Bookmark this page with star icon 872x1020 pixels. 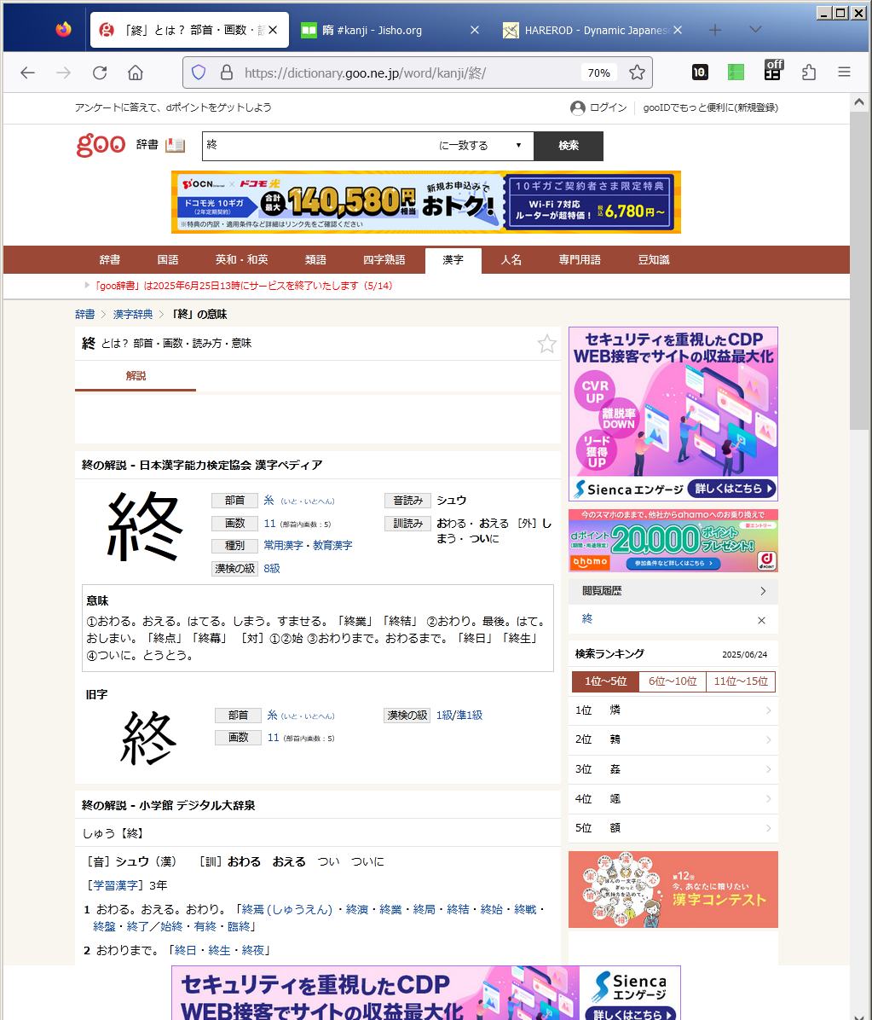pyautogui.click(x=637, y=72)
